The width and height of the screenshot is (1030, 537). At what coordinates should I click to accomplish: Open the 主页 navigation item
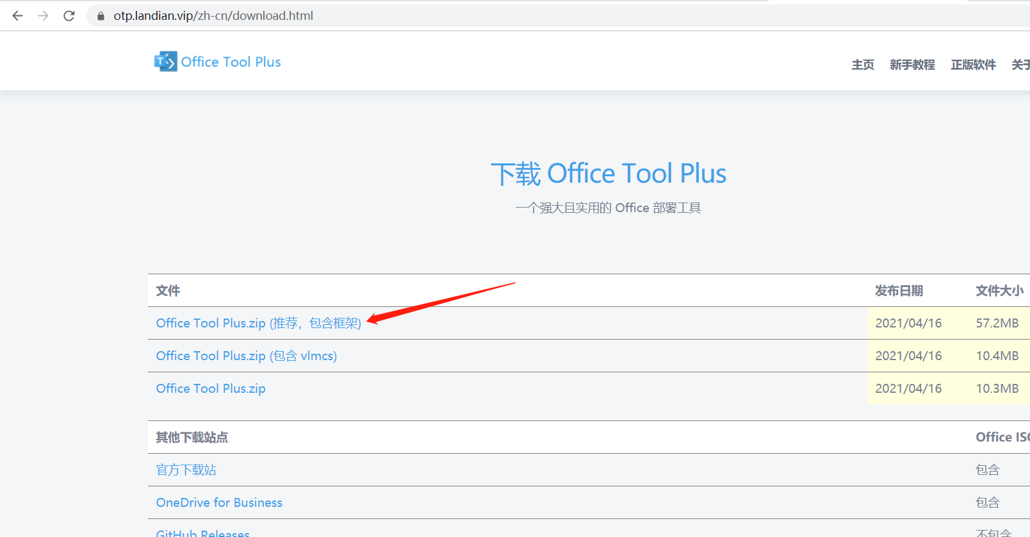(862, 65)
